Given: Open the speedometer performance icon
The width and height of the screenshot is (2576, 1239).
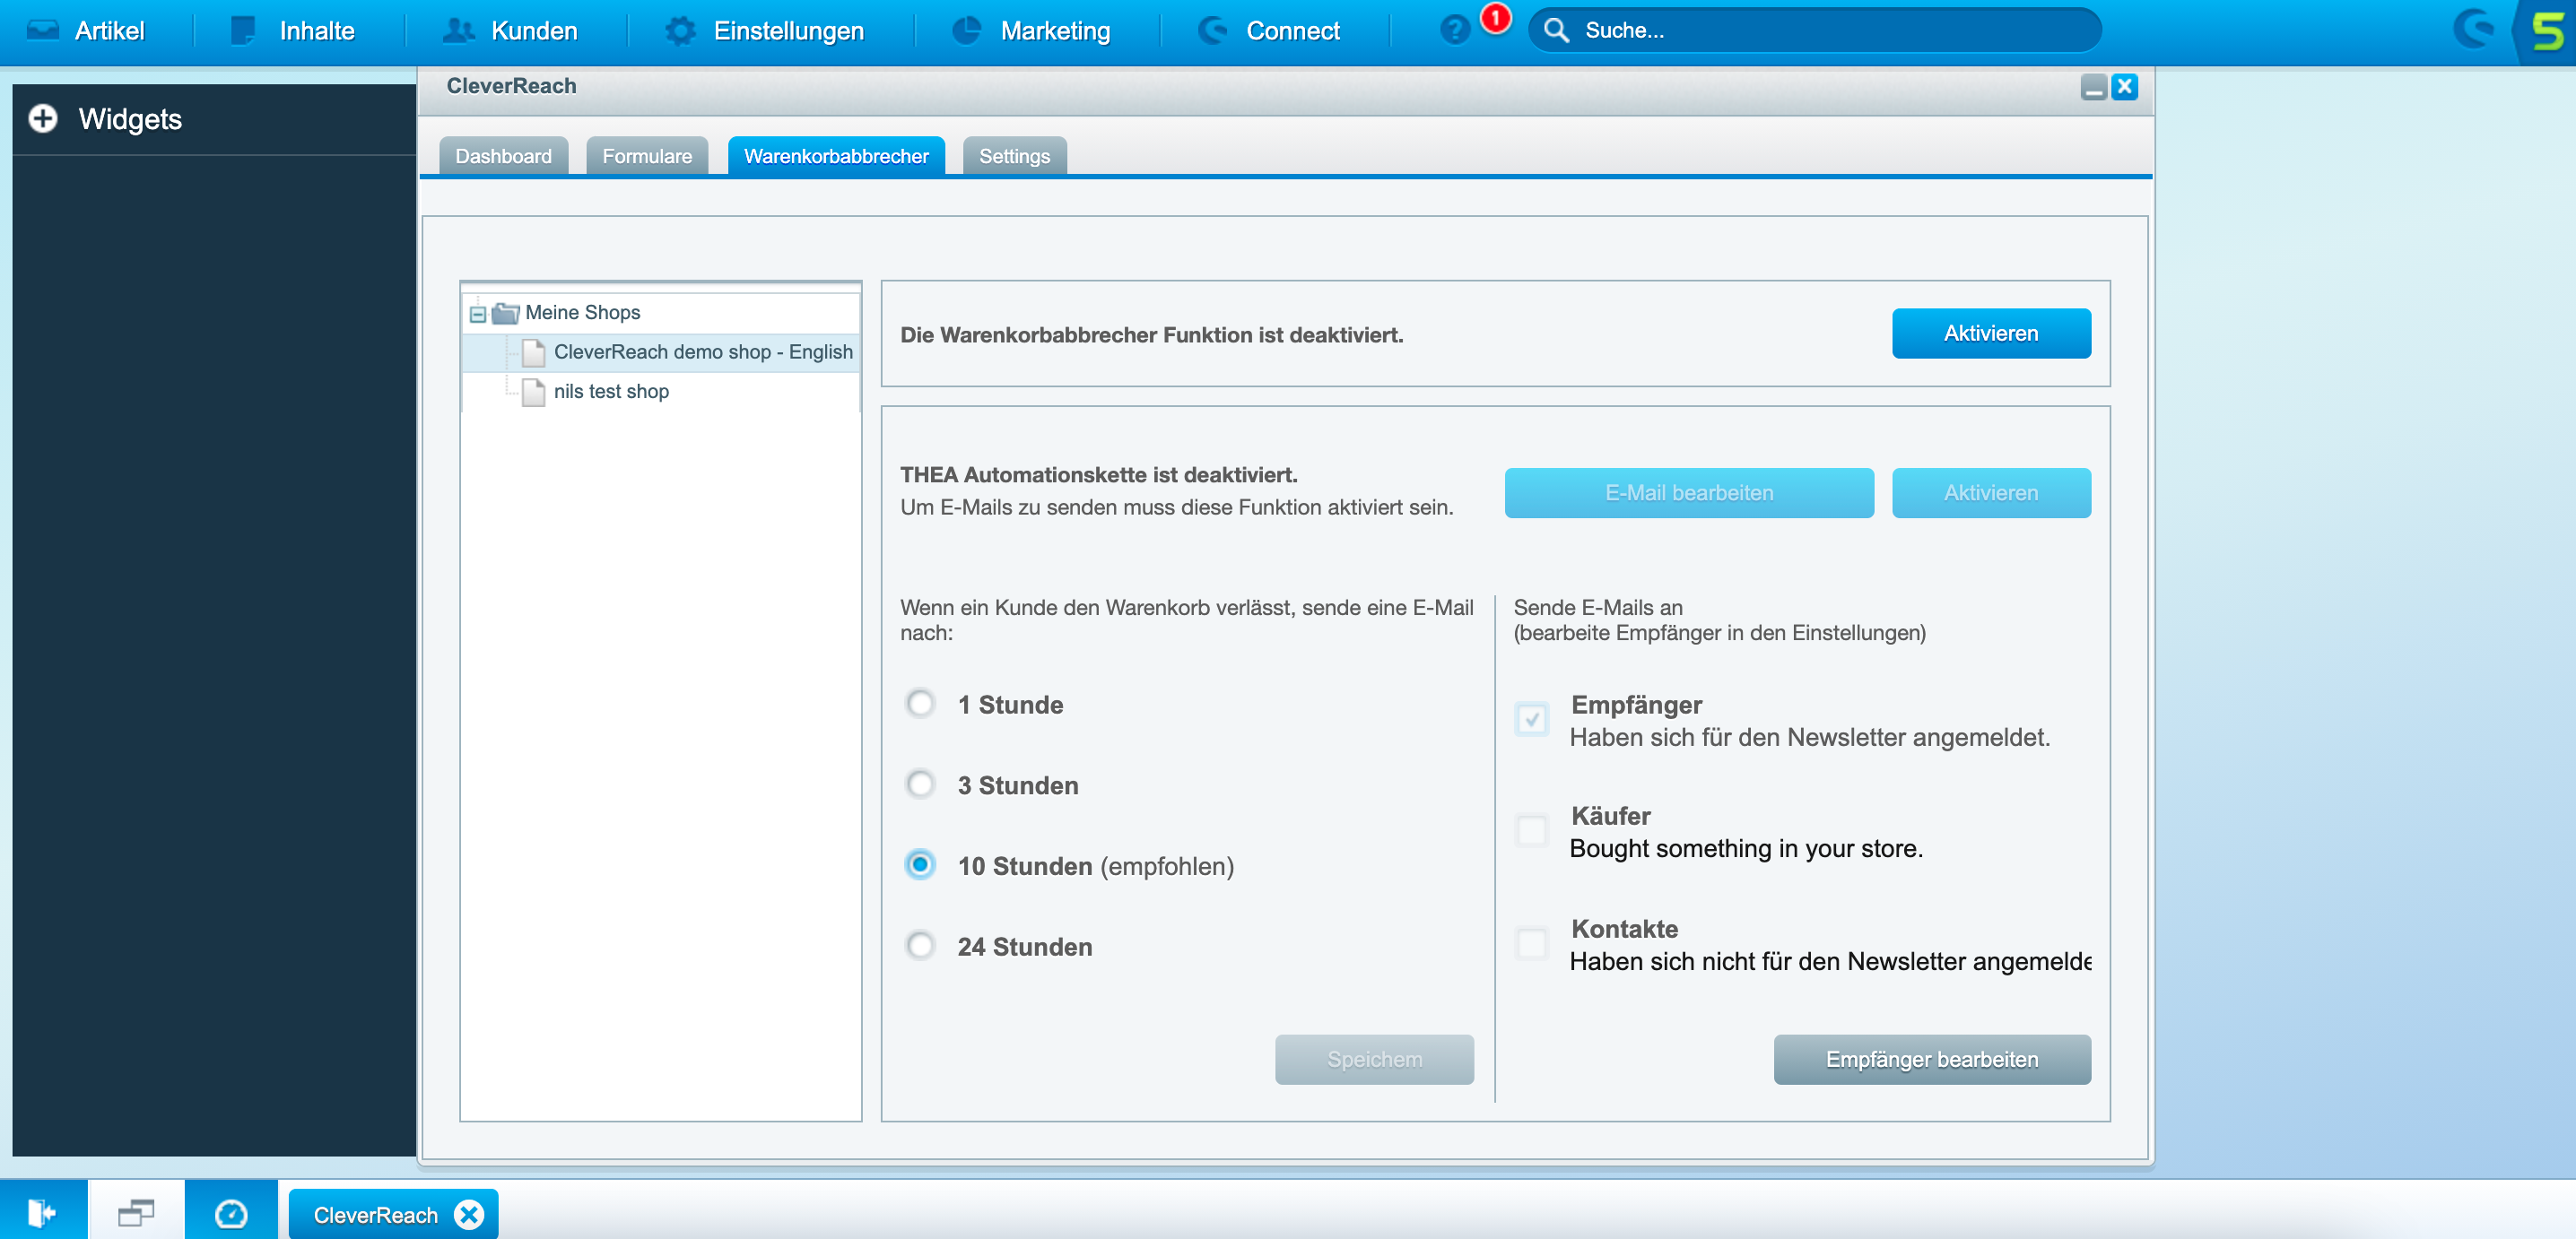Looking at the screenshot, I should (230, 1213).
